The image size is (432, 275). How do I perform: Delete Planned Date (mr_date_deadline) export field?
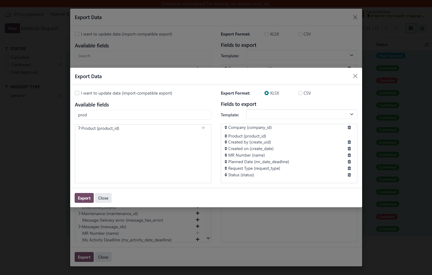[349, 162]
